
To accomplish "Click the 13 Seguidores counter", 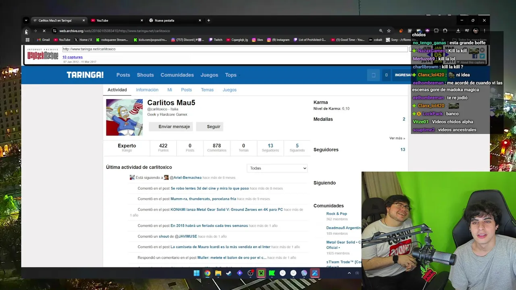I will [x=270, y=147].
